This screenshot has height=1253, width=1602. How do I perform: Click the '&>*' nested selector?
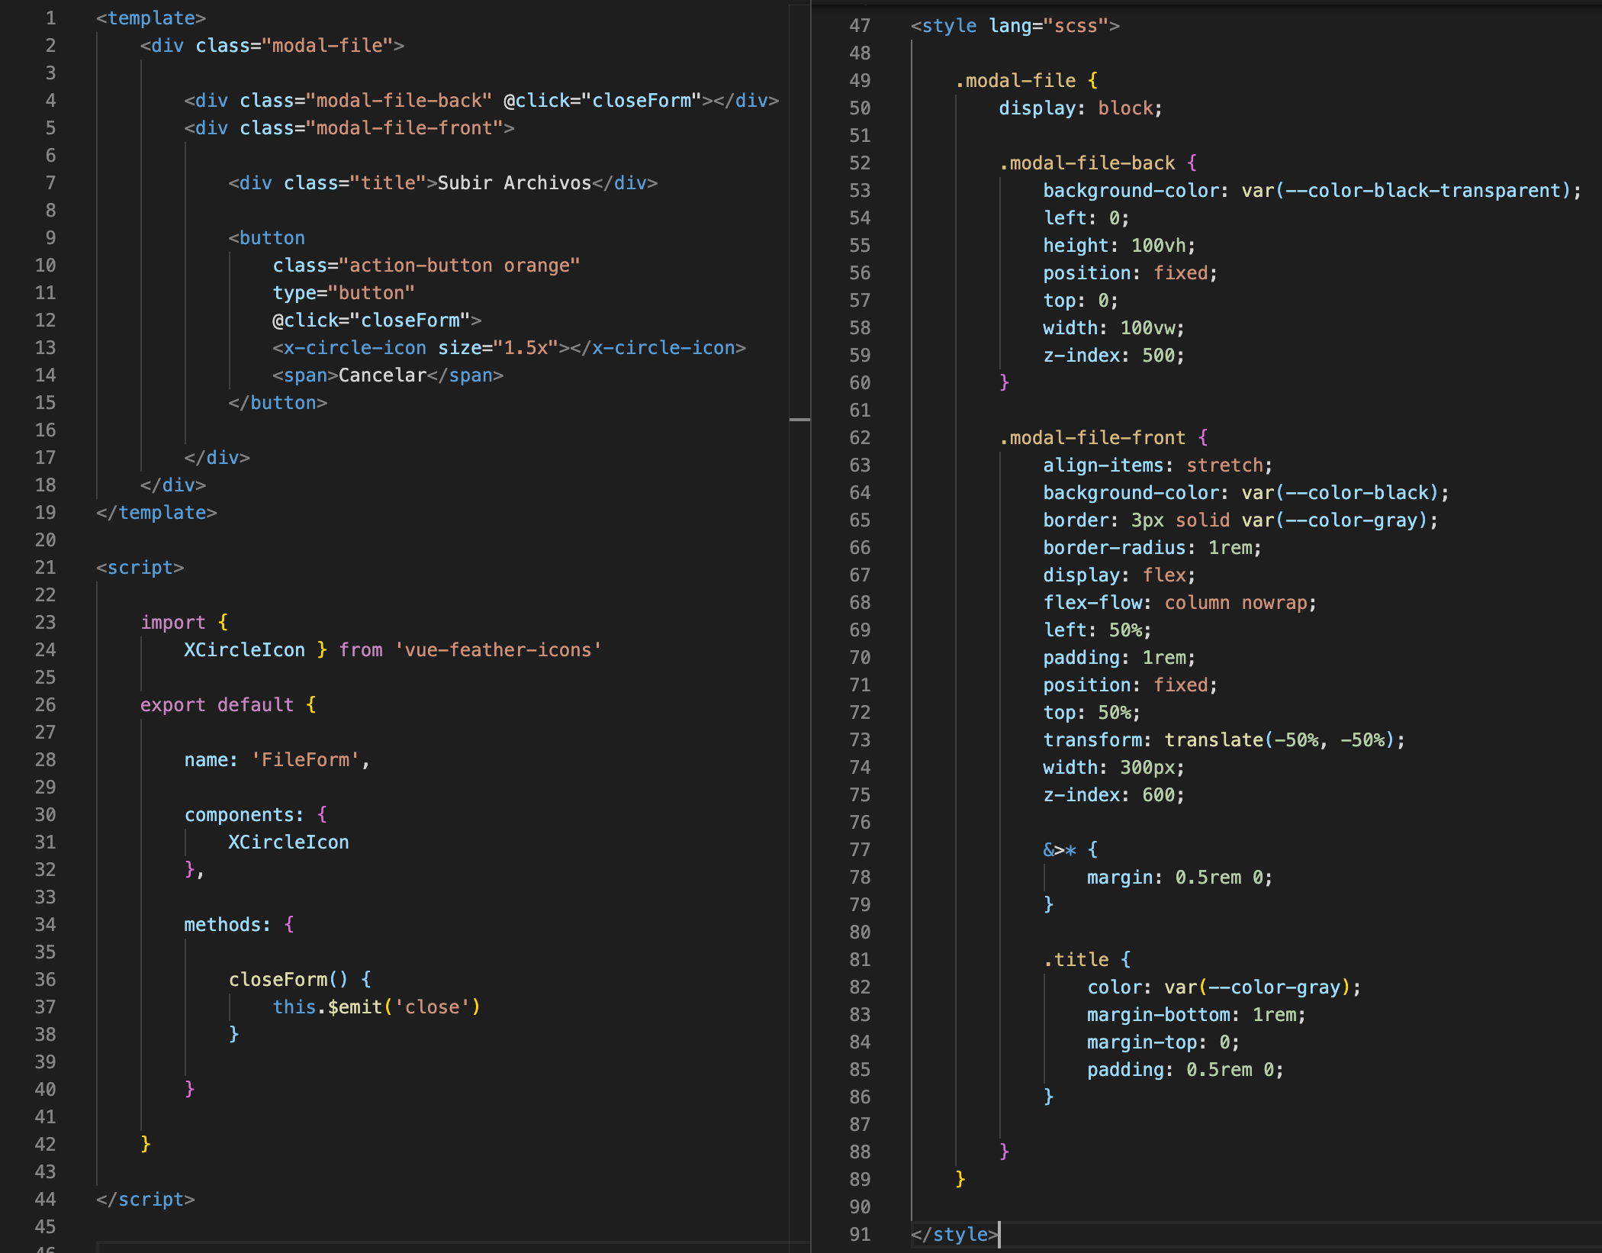(1059, 850)
